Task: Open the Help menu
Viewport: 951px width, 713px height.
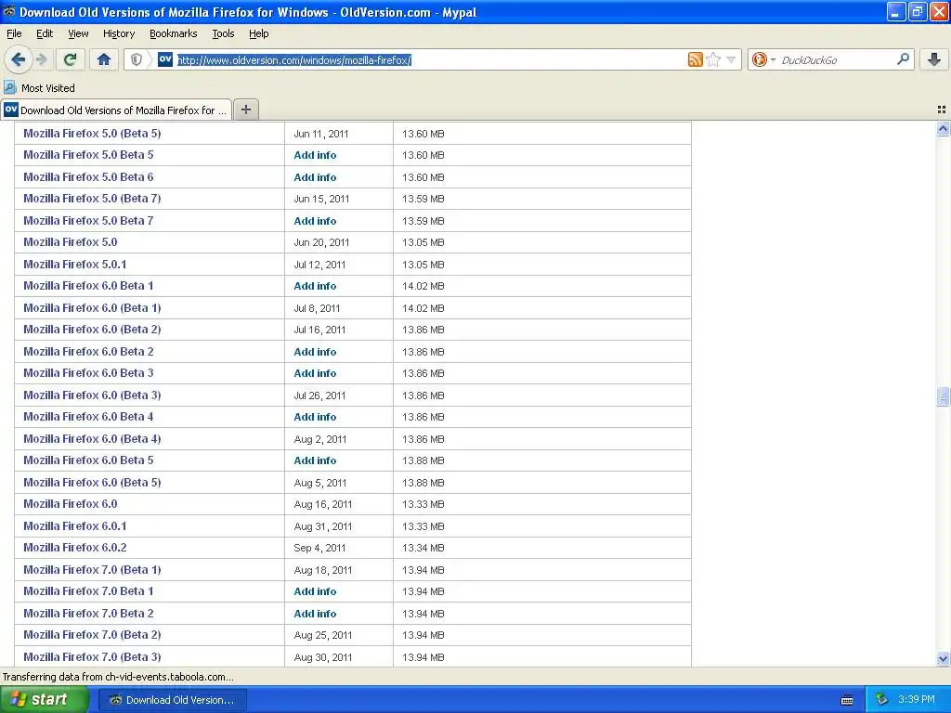Action: point(259,33)
